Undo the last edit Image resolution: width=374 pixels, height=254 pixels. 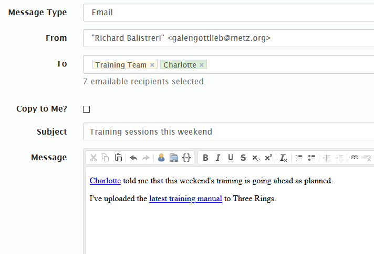tap(133, 158)
